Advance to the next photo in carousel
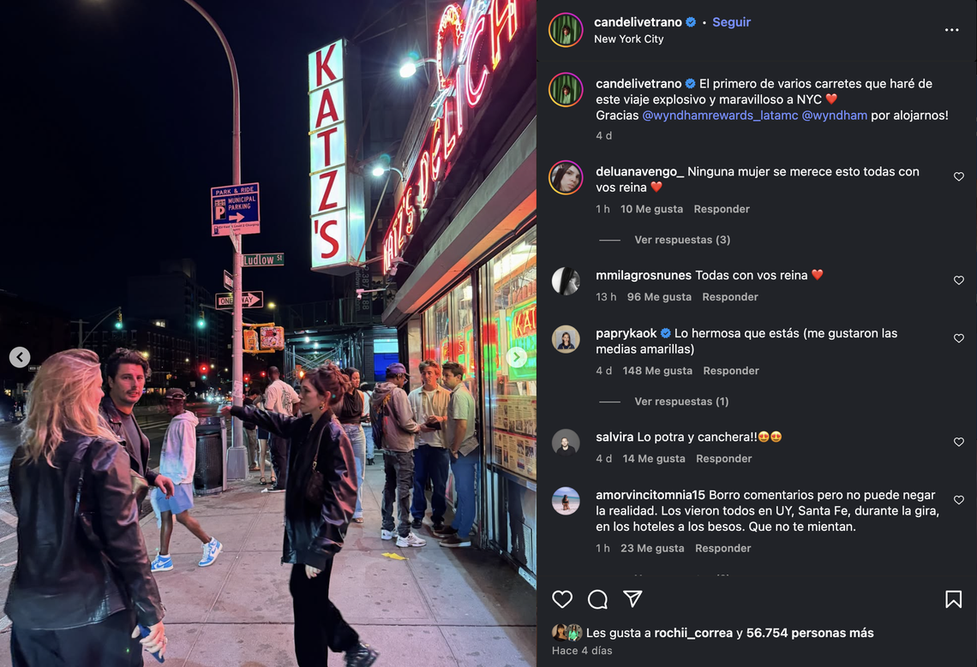 517,357
